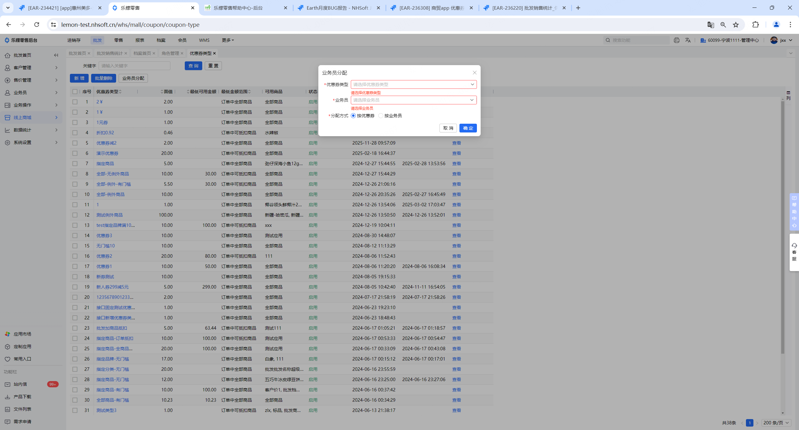The image size is (799, 430).
Task: Open the 200 per page size selector
Action: pyautogui.click(x=776, y=423)
